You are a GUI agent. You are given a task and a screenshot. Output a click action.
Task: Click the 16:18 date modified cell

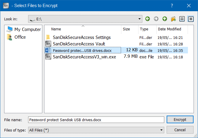tap(170, 57)
